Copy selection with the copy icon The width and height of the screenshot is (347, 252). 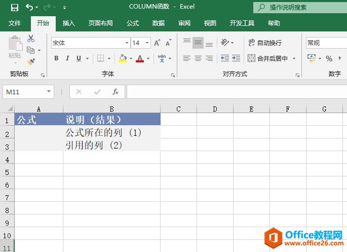30,50
